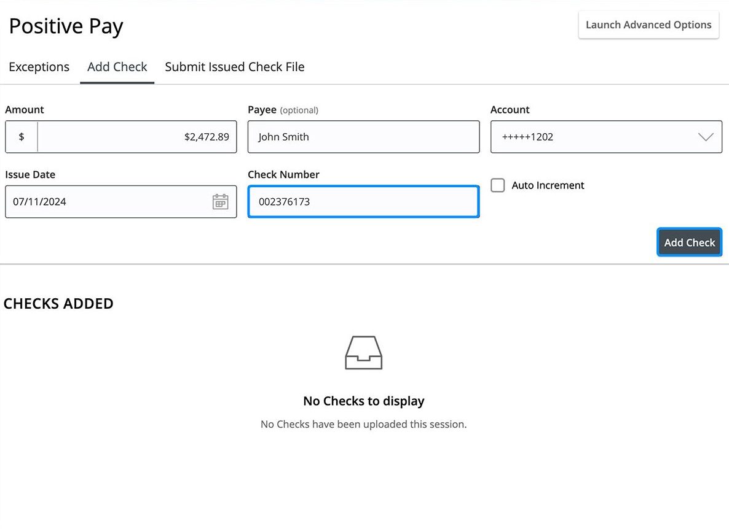Click the Account field label
This screenshot has width=729, height=529.
pyautogui.click(x=510, y=109)
